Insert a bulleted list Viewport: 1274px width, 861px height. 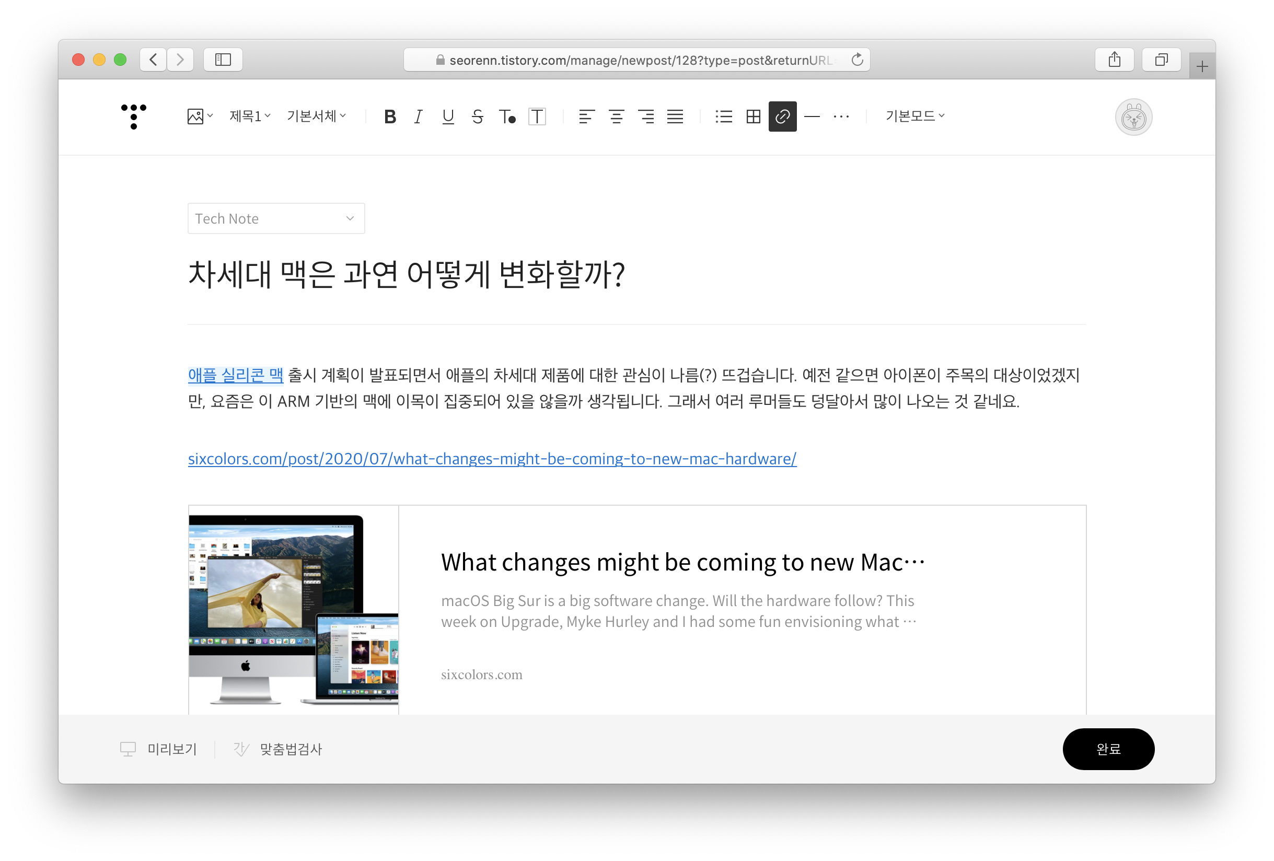(724, 116)
